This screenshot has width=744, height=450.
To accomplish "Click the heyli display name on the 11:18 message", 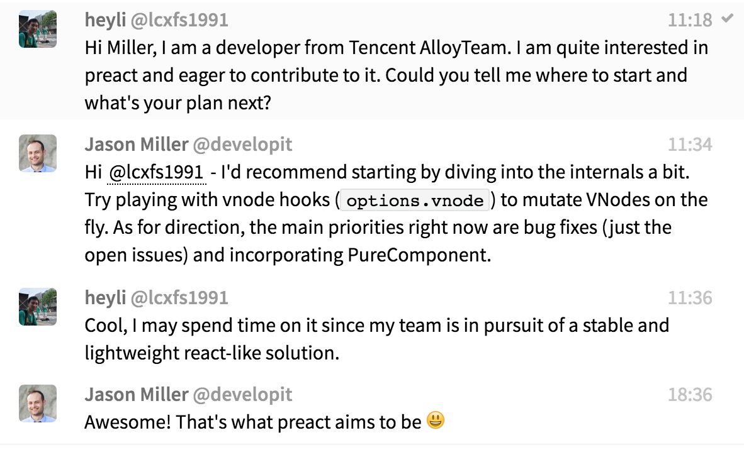I will point(106,20).
